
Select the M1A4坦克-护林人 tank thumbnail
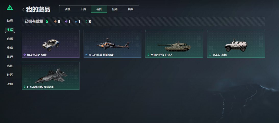click(174, 44)
